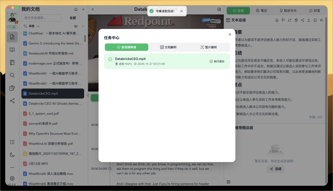Open the share graph icon in left sidebar
This screenshot has width=333, height=191.
(x=12, y=101)
